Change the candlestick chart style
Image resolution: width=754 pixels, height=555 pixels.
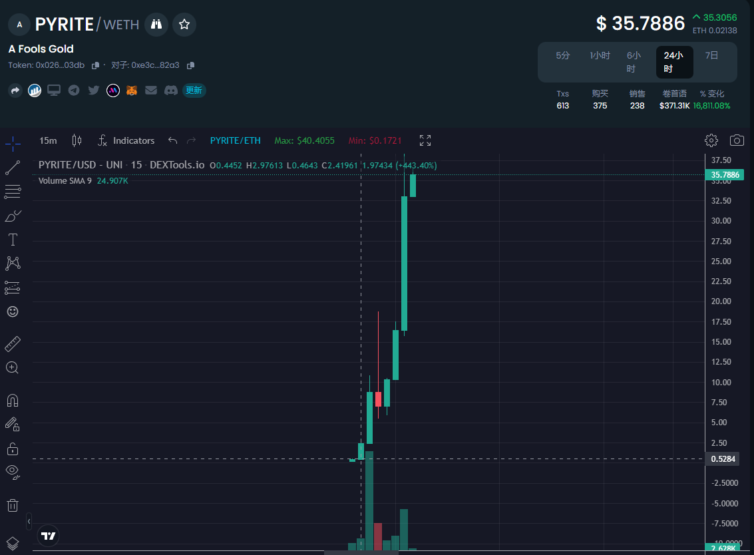[x=77, y=140]
